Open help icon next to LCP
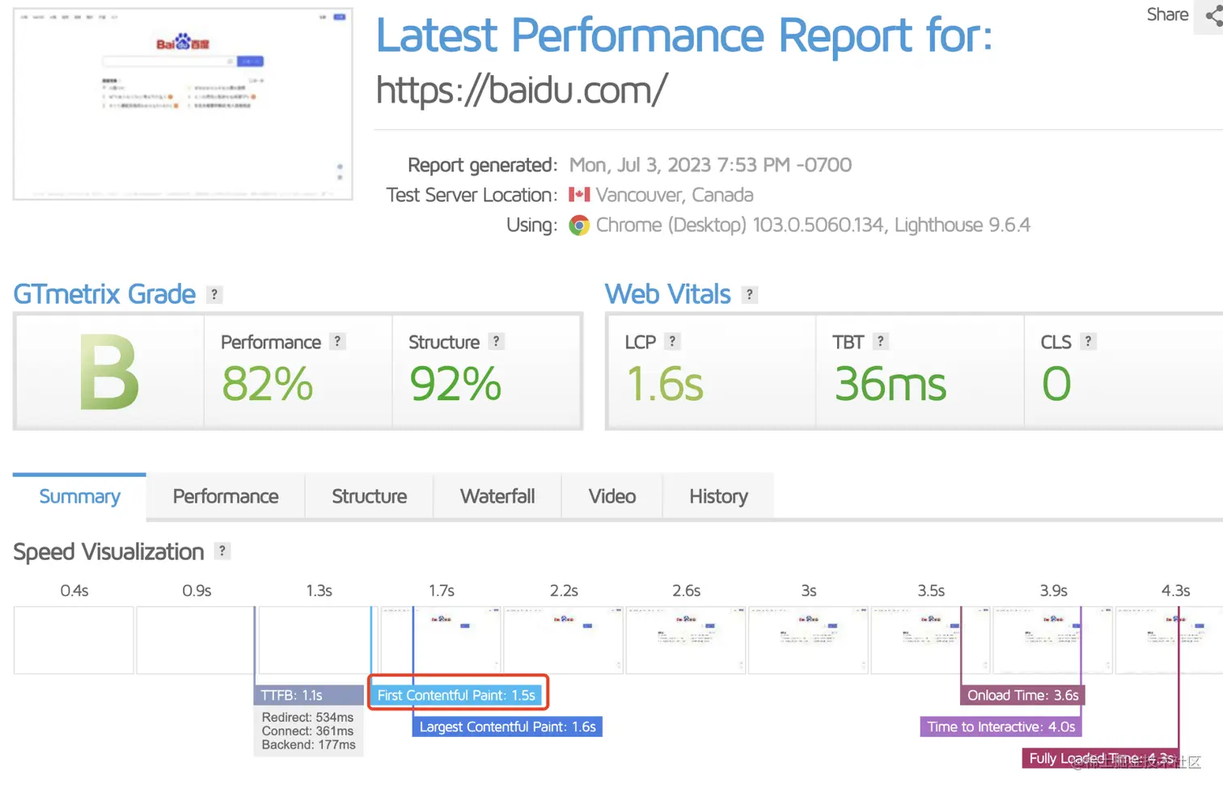 pos(672,342)
